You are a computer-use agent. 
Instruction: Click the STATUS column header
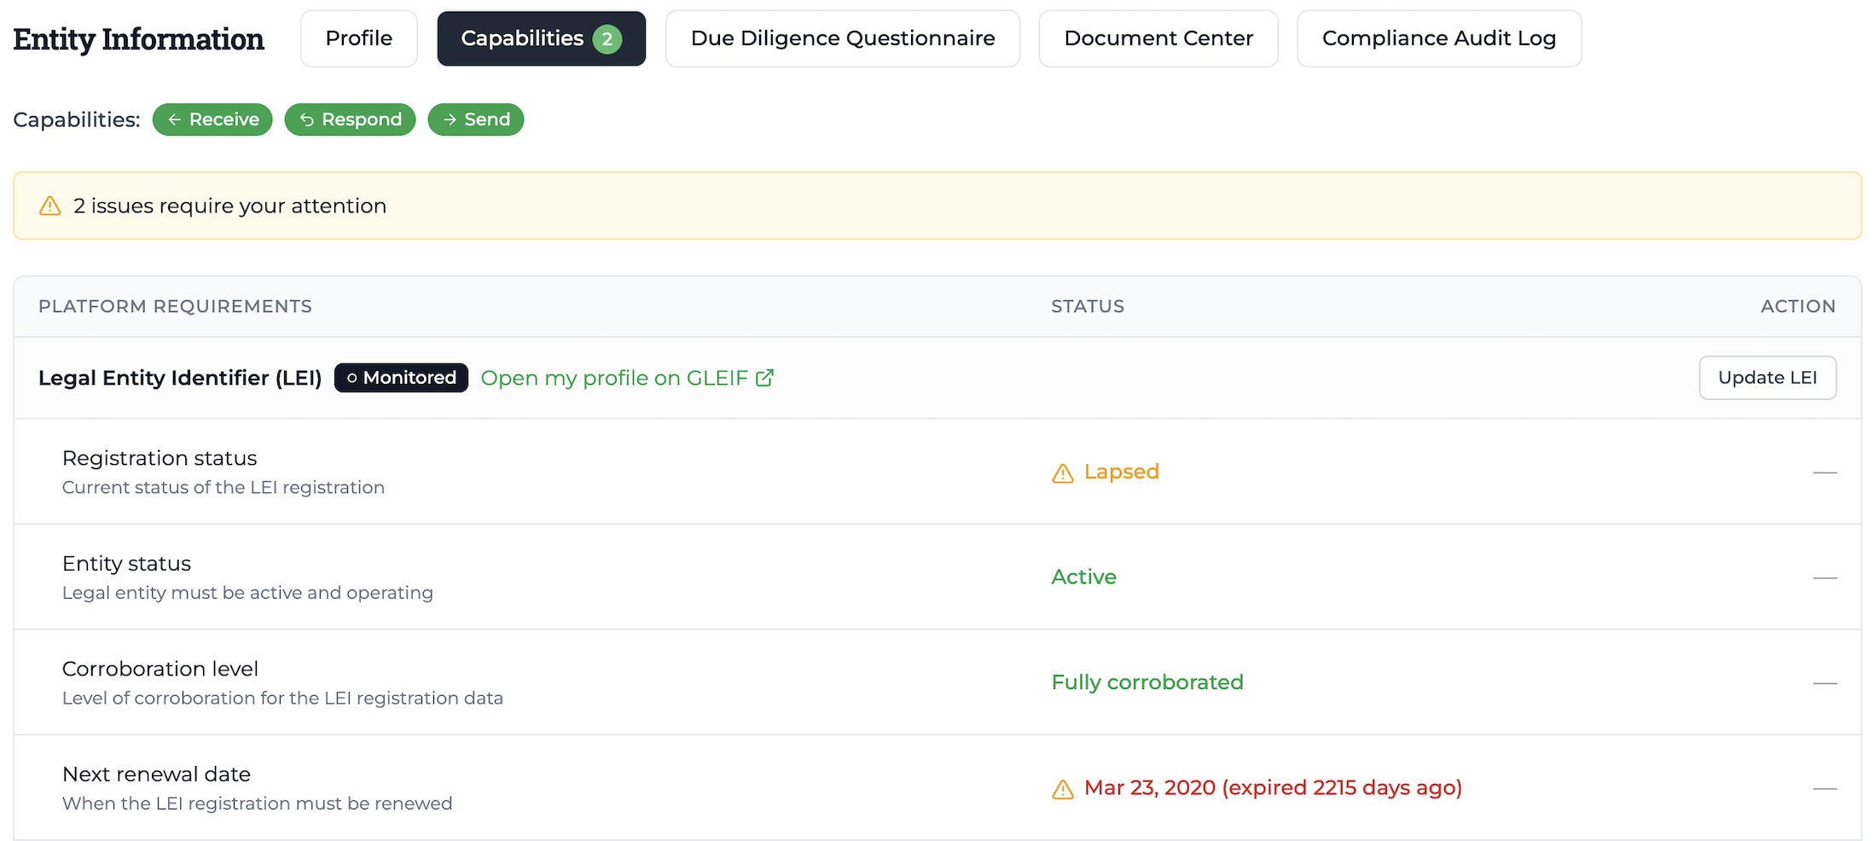tap(1088, 306)
